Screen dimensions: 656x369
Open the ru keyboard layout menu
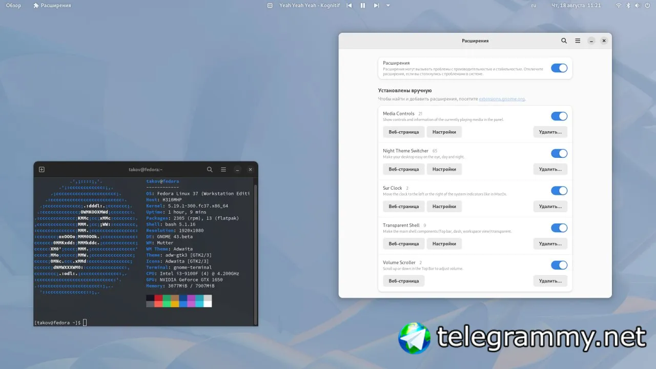[534, 5]
